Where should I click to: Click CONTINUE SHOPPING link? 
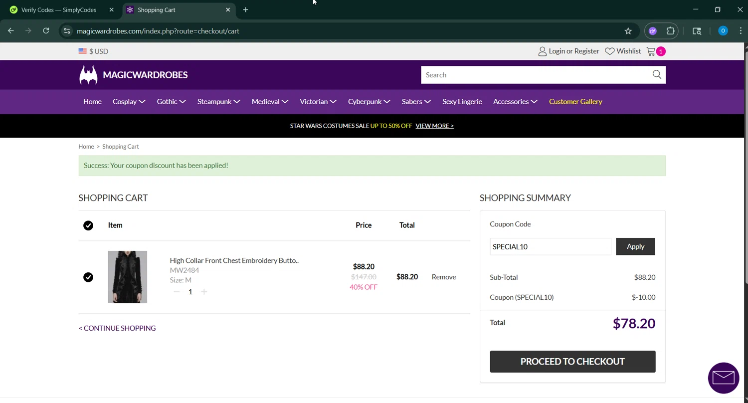pyautogui.click(x=117, y=328)
